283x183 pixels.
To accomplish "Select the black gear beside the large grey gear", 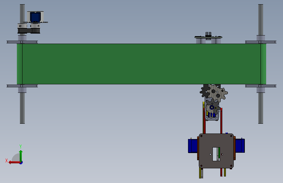I will (204, 91).
